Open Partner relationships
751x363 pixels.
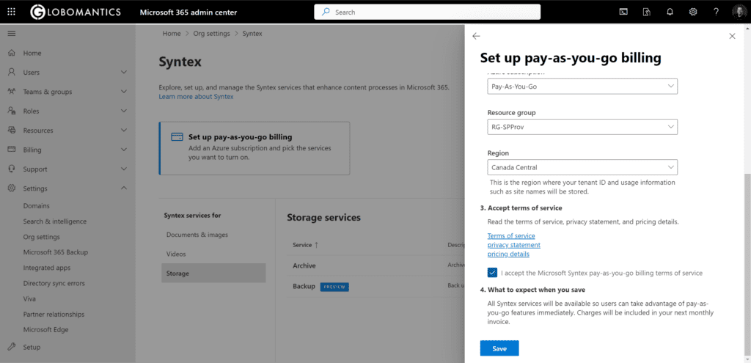54,314
